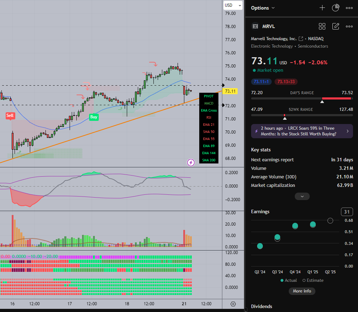
Task: Select EMA 144 row in indicator table
Action: pyautogui.click(x=209, y=153)
